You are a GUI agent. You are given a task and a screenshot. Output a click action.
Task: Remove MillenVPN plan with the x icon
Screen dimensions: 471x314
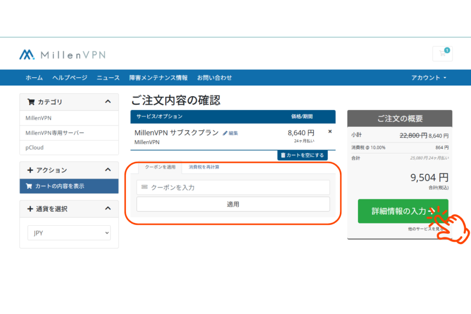point(330,131)
